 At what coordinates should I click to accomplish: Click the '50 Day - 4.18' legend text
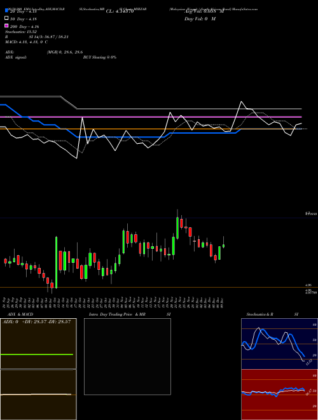coord(24,19)
